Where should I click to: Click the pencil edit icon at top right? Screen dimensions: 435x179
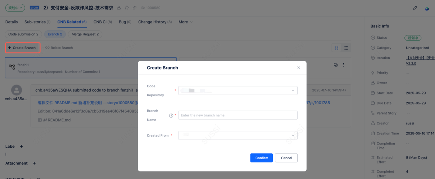pos(415,8)
